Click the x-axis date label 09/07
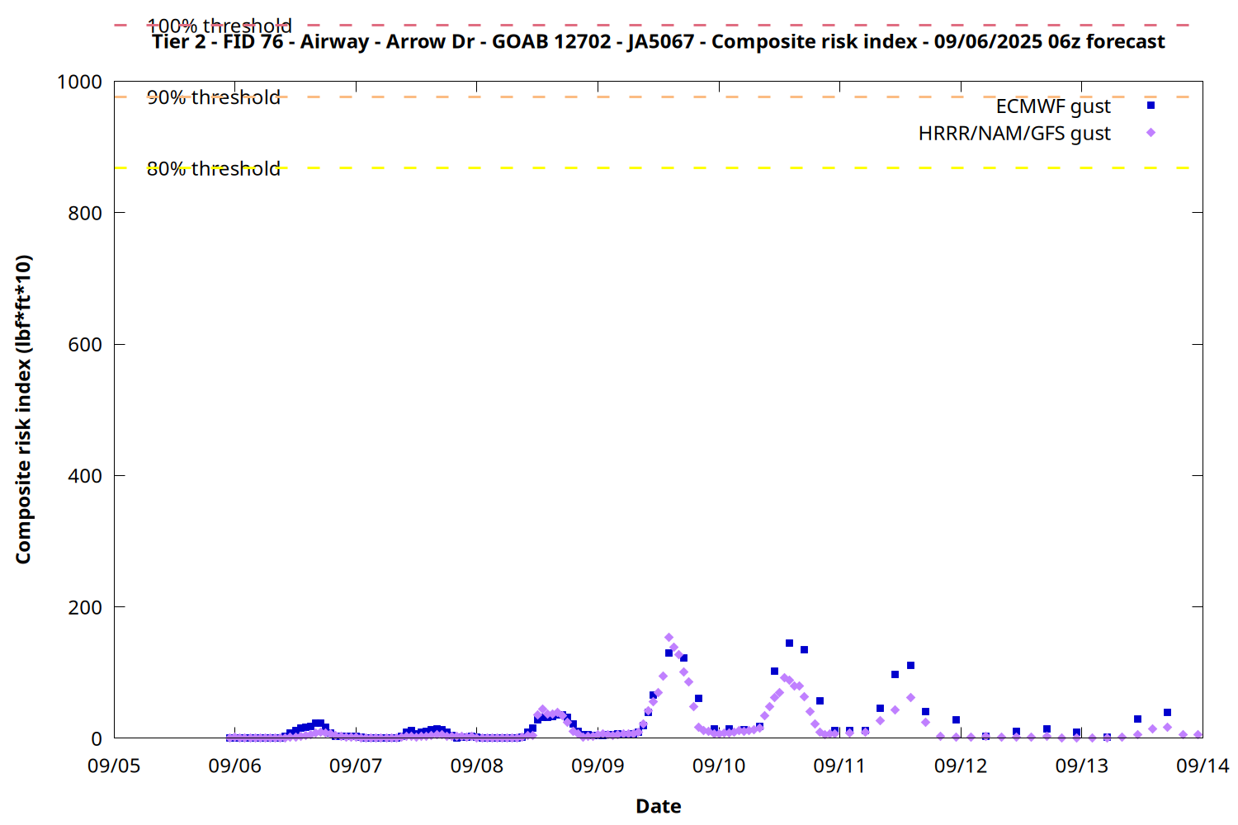Image resolution: width=1238 pixels, height=825 pixels. click(356, 766)
